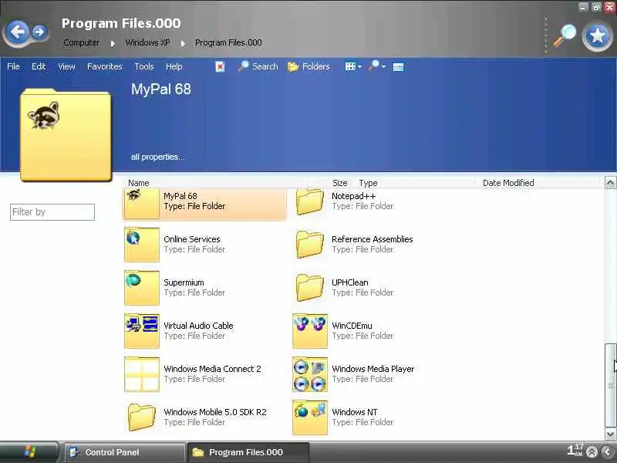Click the Program Files.000 breadcrumb
The image size is (617, 463).
pos(228,42)
